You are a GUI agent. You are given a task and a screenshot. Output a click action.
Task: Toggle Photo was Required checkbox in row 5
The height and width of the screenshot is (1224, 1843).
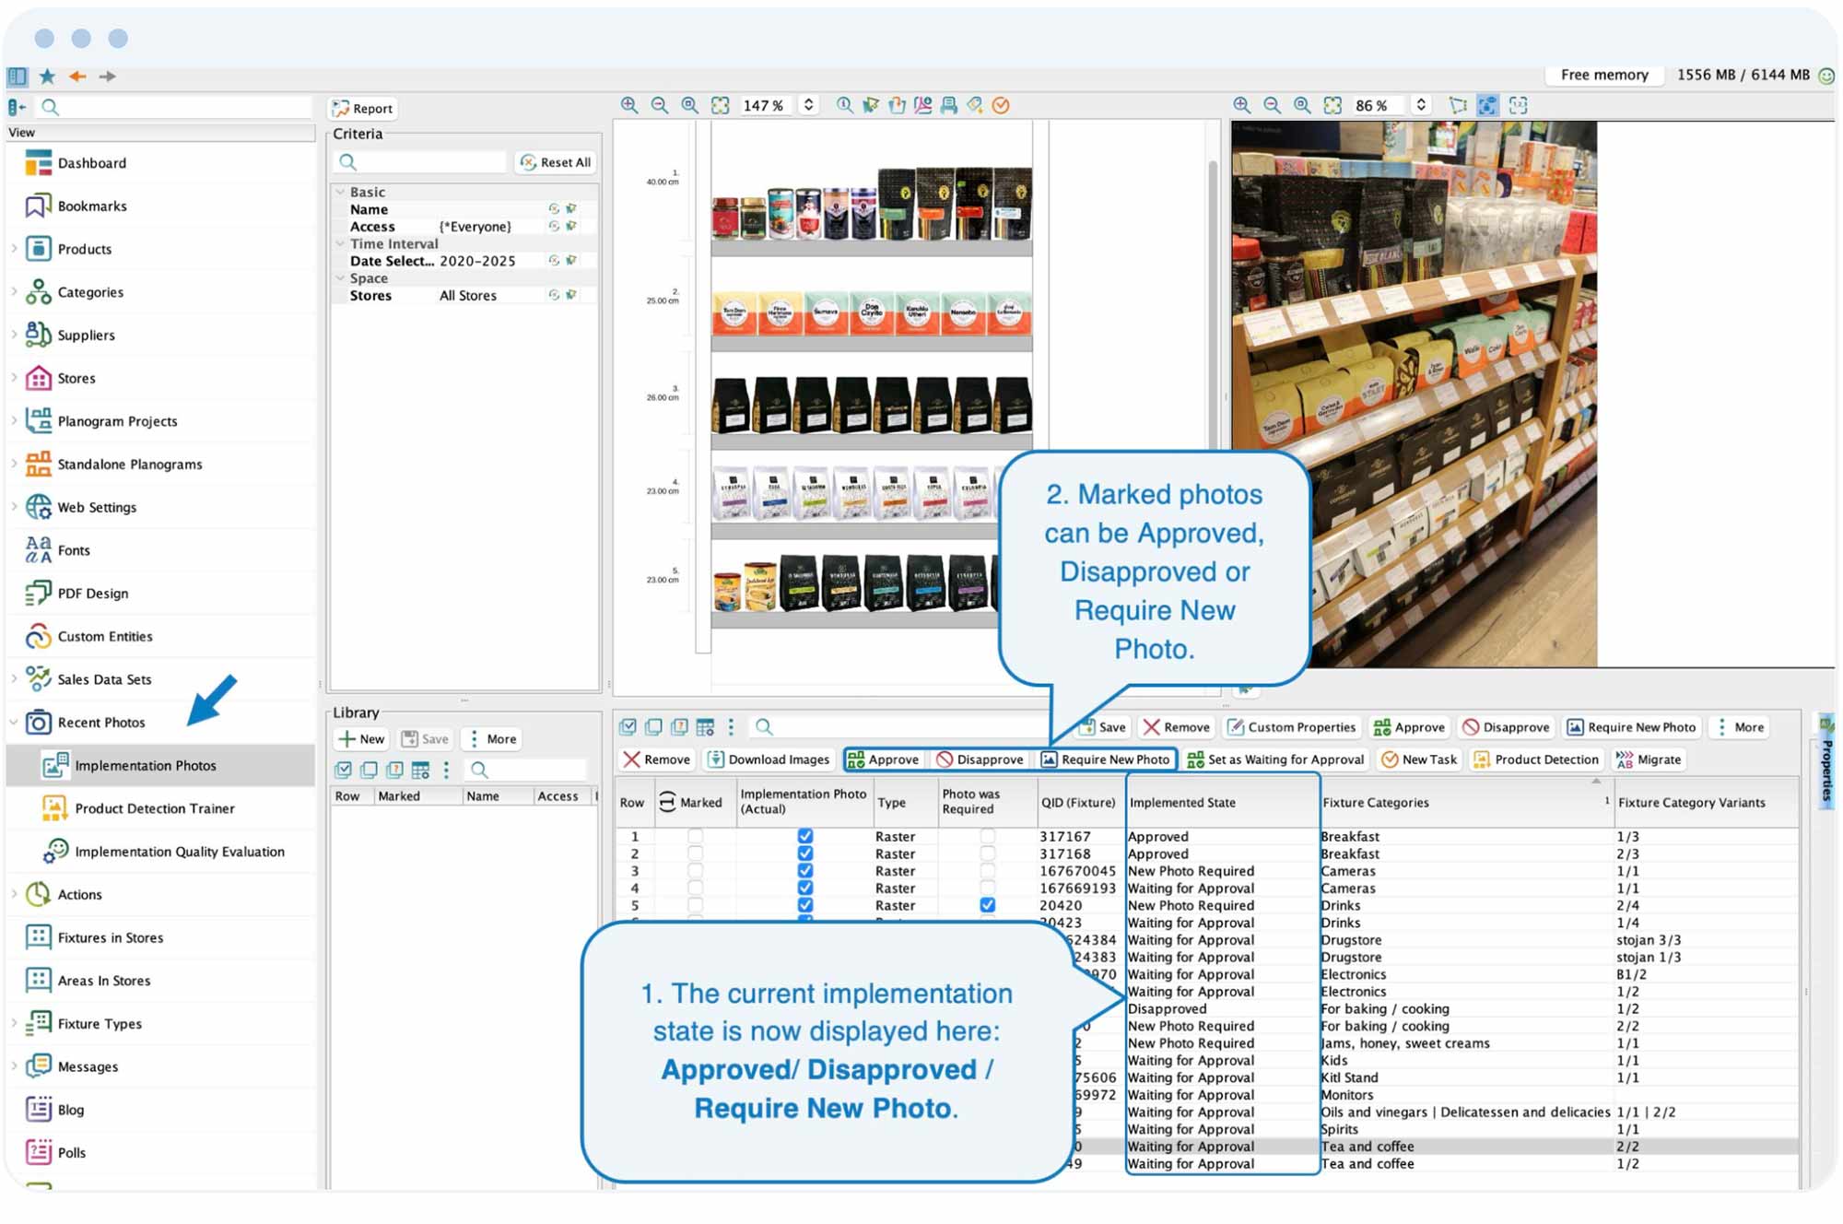[987, 905]
